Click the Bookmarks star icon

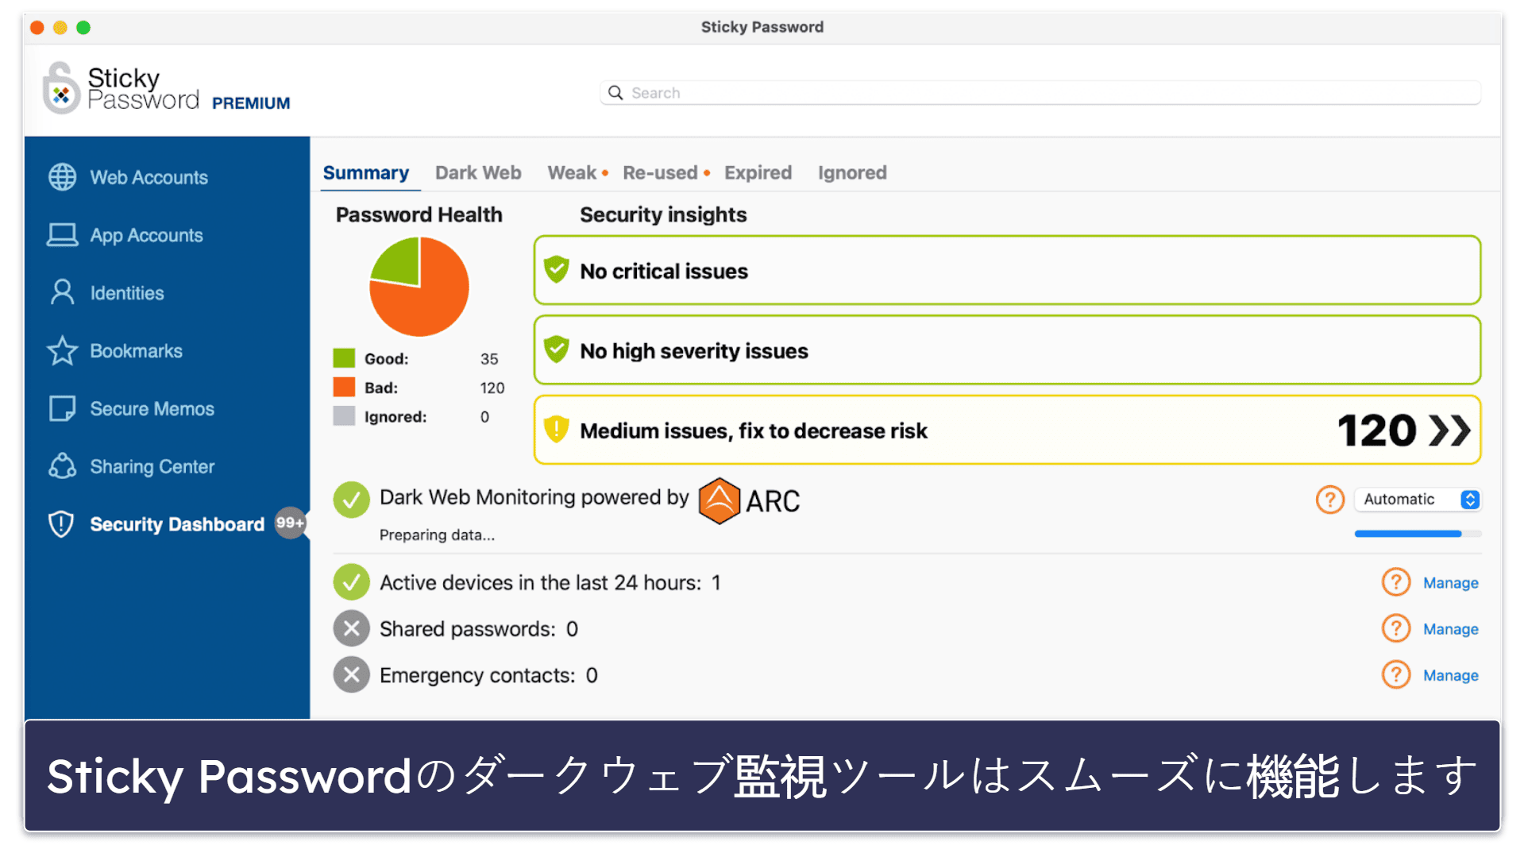(62, 350)
